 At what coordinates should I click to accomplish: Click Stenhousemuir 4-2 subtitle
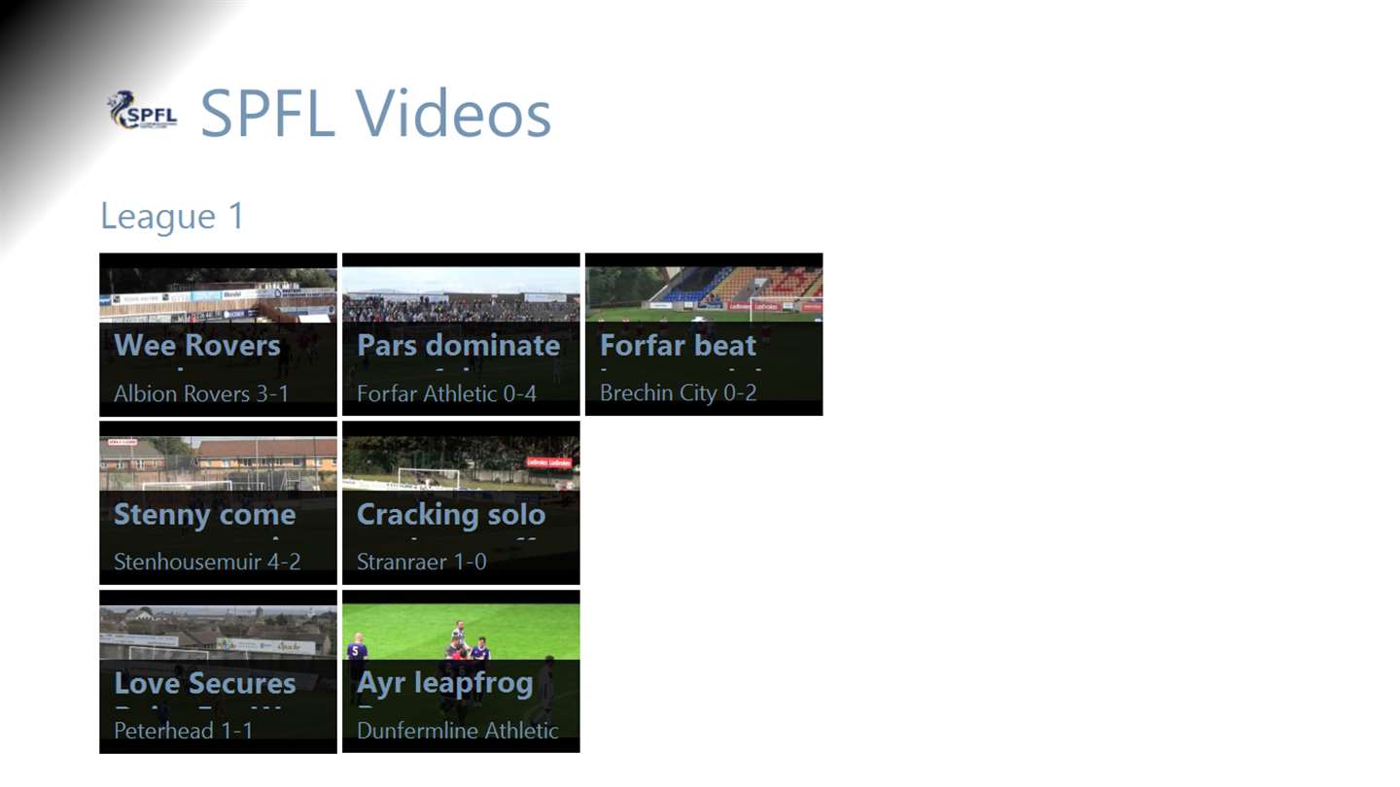point(207,562)
